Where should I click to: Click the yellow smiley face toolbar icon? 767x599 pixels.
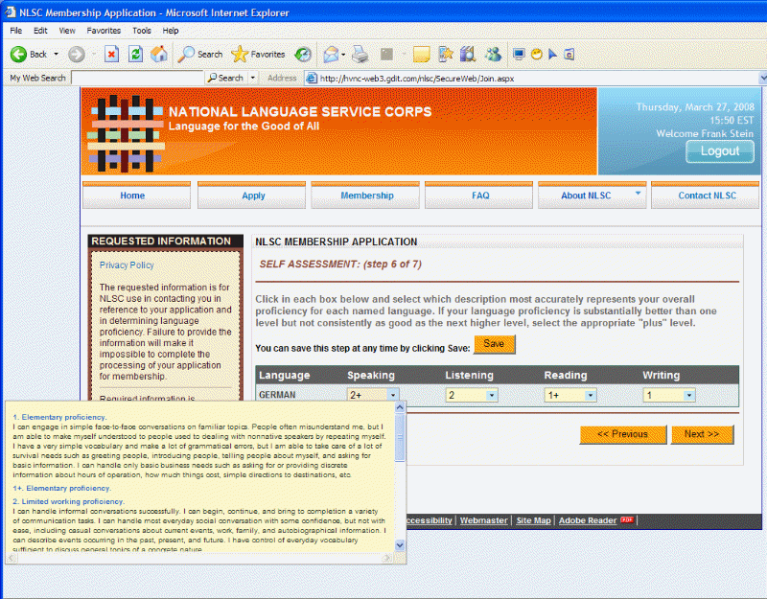(x=537, y=55)
